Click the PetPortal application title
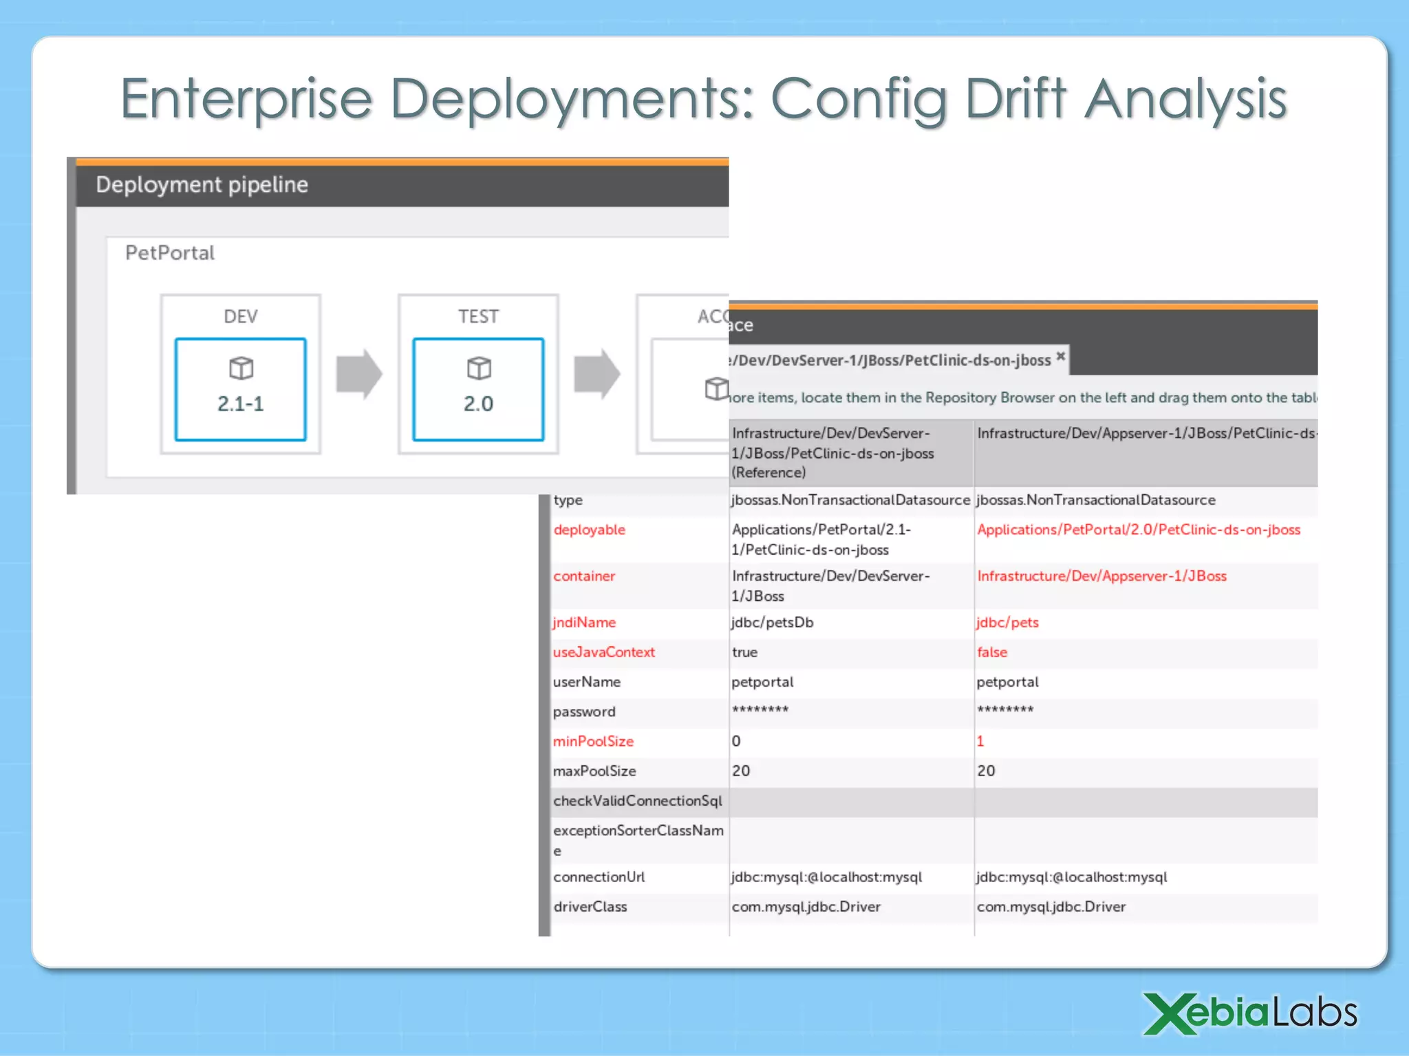The image size is (1409, 1056). pos(170,253)
